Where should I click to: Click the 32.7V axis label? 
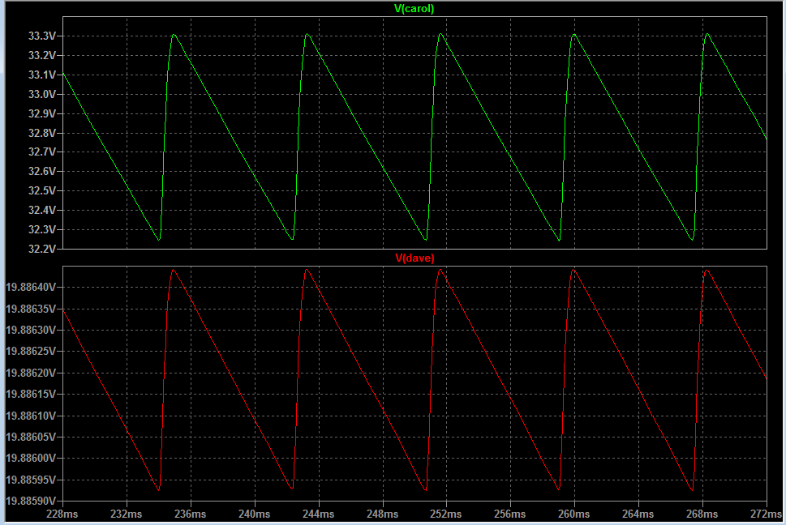click(42, 152)
